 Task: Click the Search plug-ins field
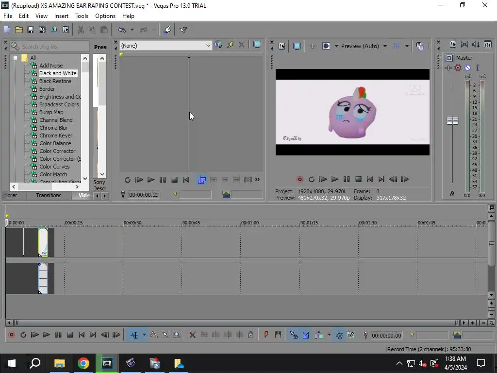point(50,46)
